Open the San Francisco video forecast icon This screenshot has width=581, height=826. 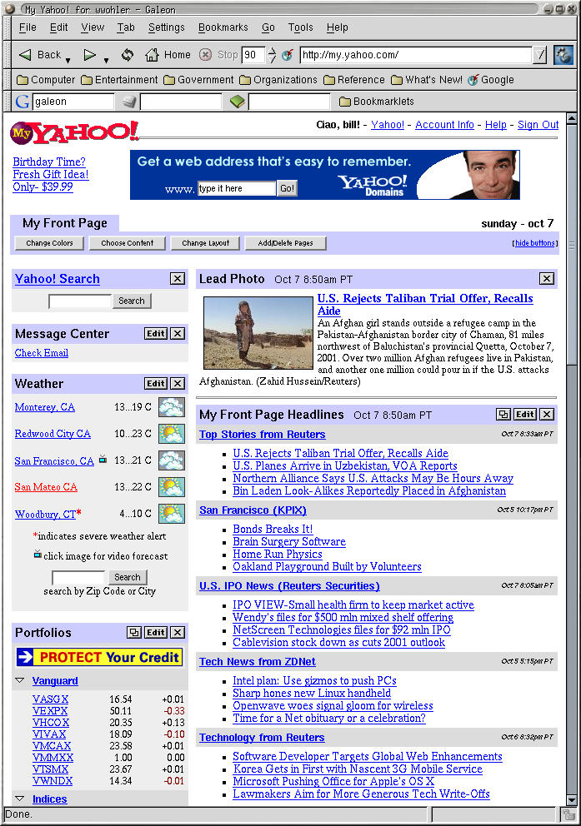click(103, 459)
